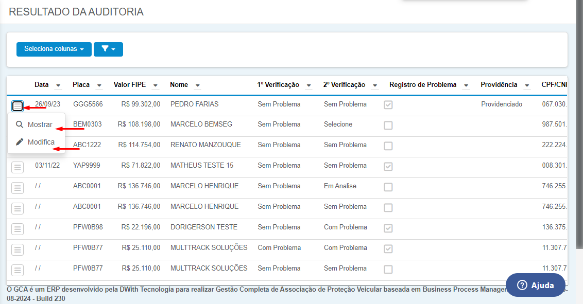This screenshot has width=583, height=304.
Task: Click the 'Selecione' 2º Verificação cell
Action: point(338,124)
